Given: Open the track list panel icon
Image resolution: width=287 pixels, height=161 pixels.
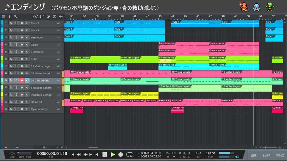Looking at the screenshot, I should [4, 17].
